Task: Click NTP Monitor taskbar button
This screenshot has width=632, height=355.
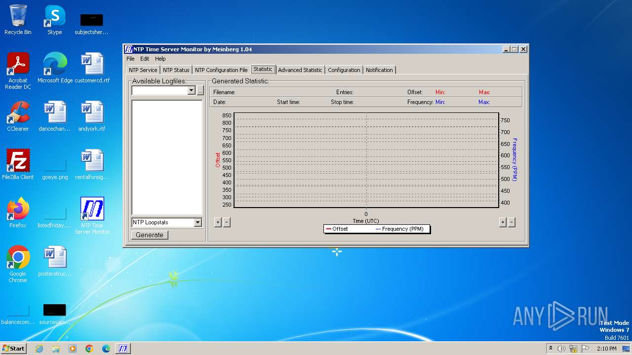Action: [123, 349]
